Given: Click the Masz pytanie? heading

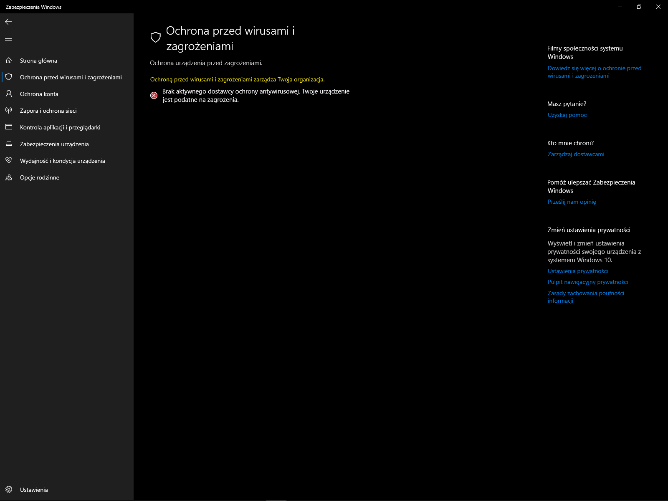Looking at the screenshot, I should 567,104.
